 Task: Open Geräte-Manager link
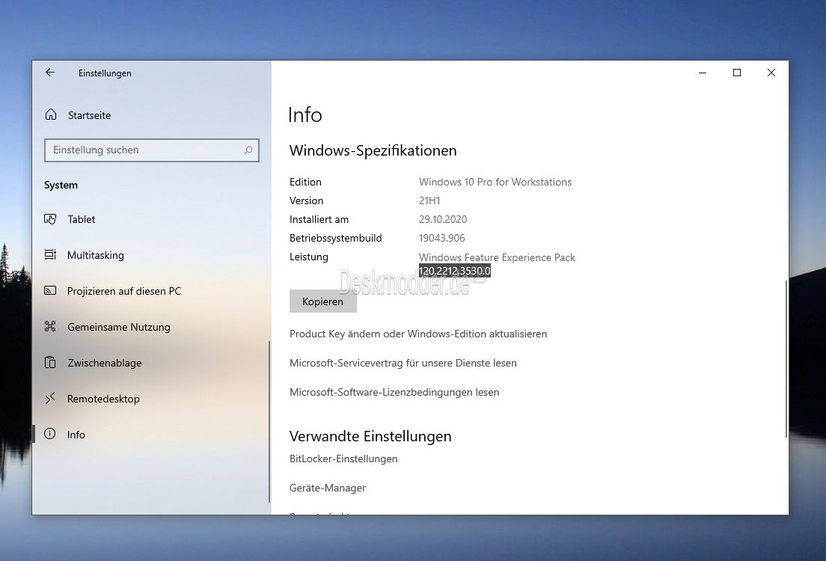pos(328,488)
